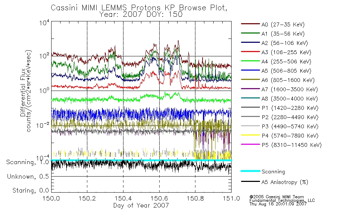Click 'Fundamental Technologies, LLC' credit text
Image resolution: width=340 pixels, height=214 pixels.
pos(282,200)
